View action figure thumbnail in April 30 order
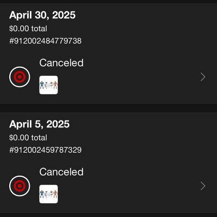This screenshot has width=217, height=217. coord(49,85)
